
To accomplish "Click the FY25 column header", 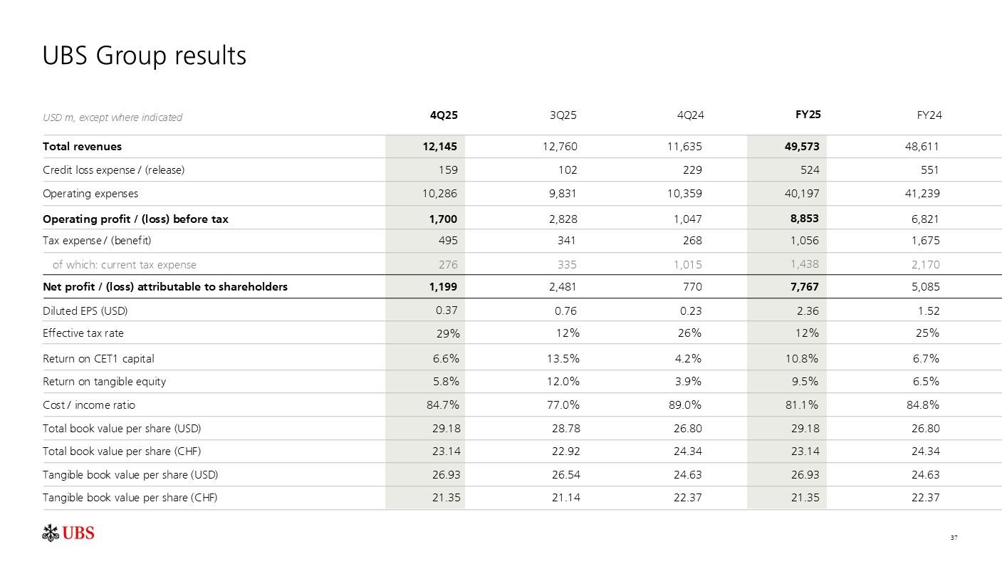I will pyautogui.click(x=808, y=114).
